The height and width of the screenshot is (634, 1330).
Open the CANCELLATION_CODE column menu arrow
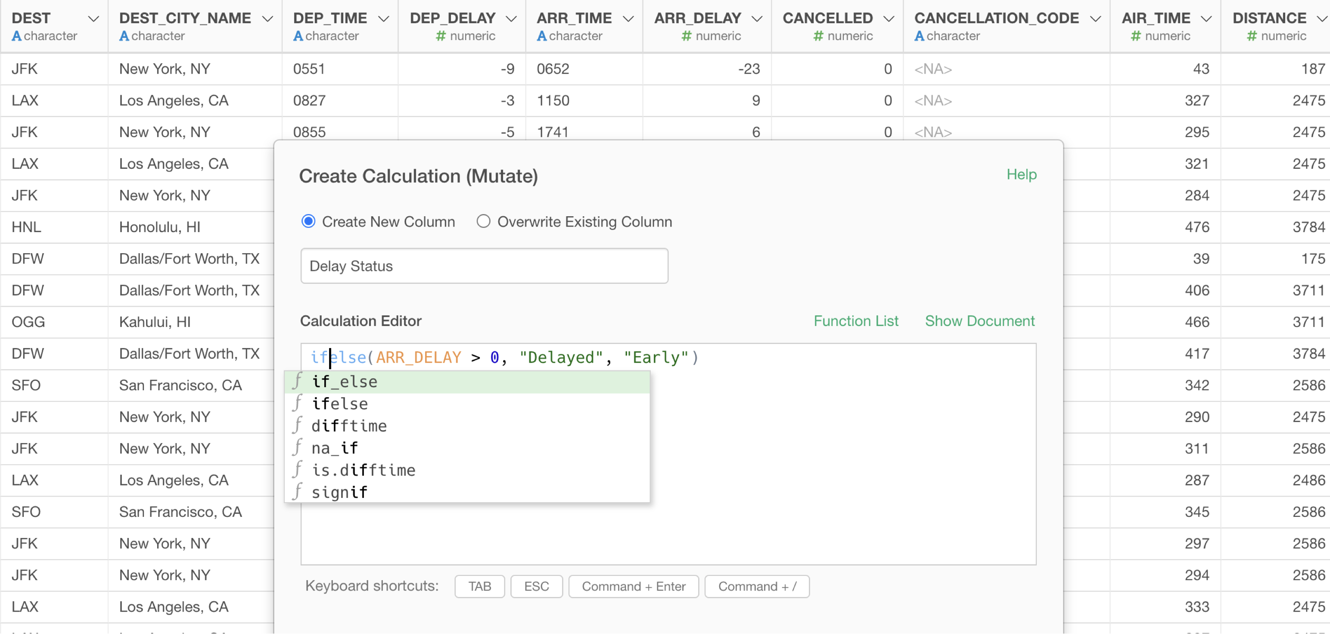tap(1095, 19)
